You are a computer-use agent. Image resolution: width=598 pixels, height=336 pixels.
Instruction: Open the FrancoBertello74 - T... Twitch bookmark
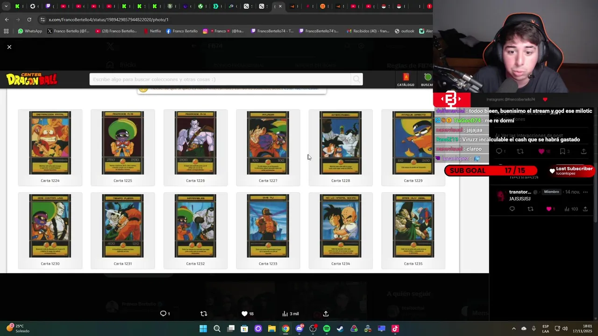[272, 31]
